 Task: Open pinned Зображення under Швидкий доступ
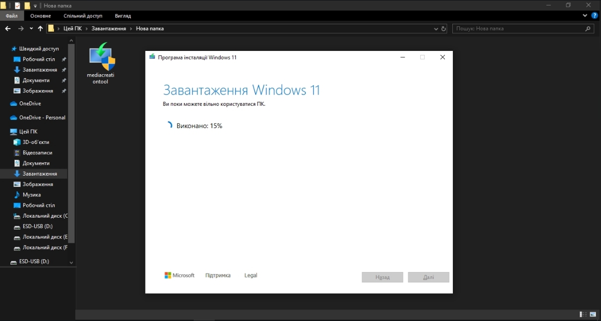click(38, 91)
